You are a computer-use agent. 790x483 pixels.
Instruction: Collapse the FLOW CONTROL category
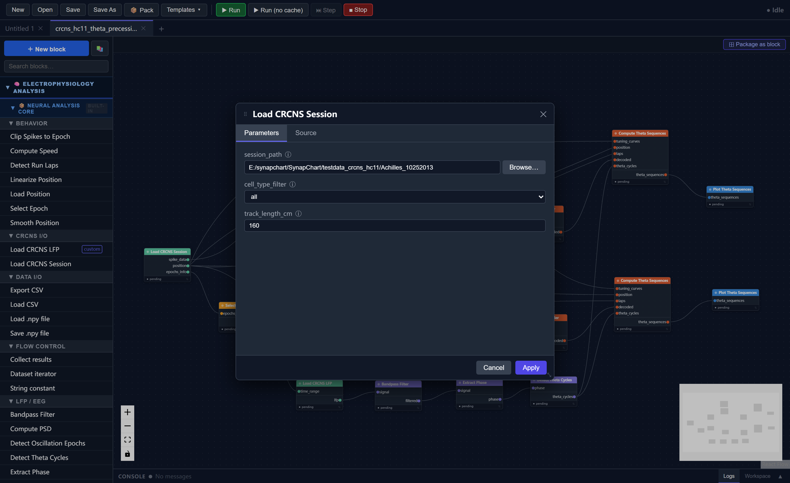pos(11,346)
